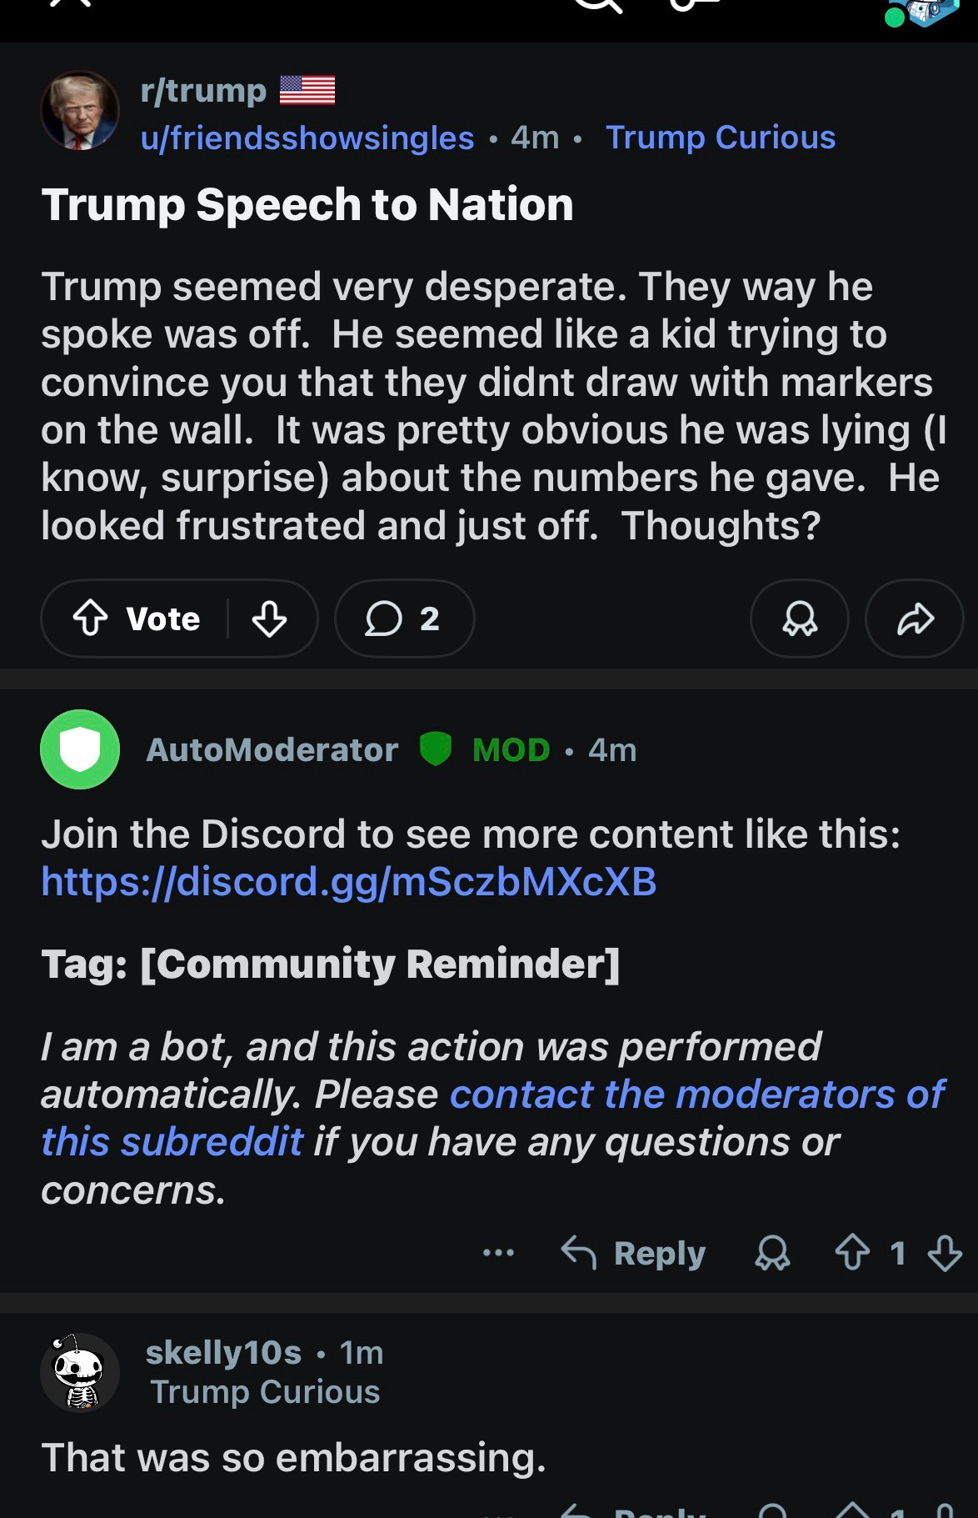978x1518 pixels.
Task: Downvote the AutoModerator comment
Action: tap(945, 1252)
